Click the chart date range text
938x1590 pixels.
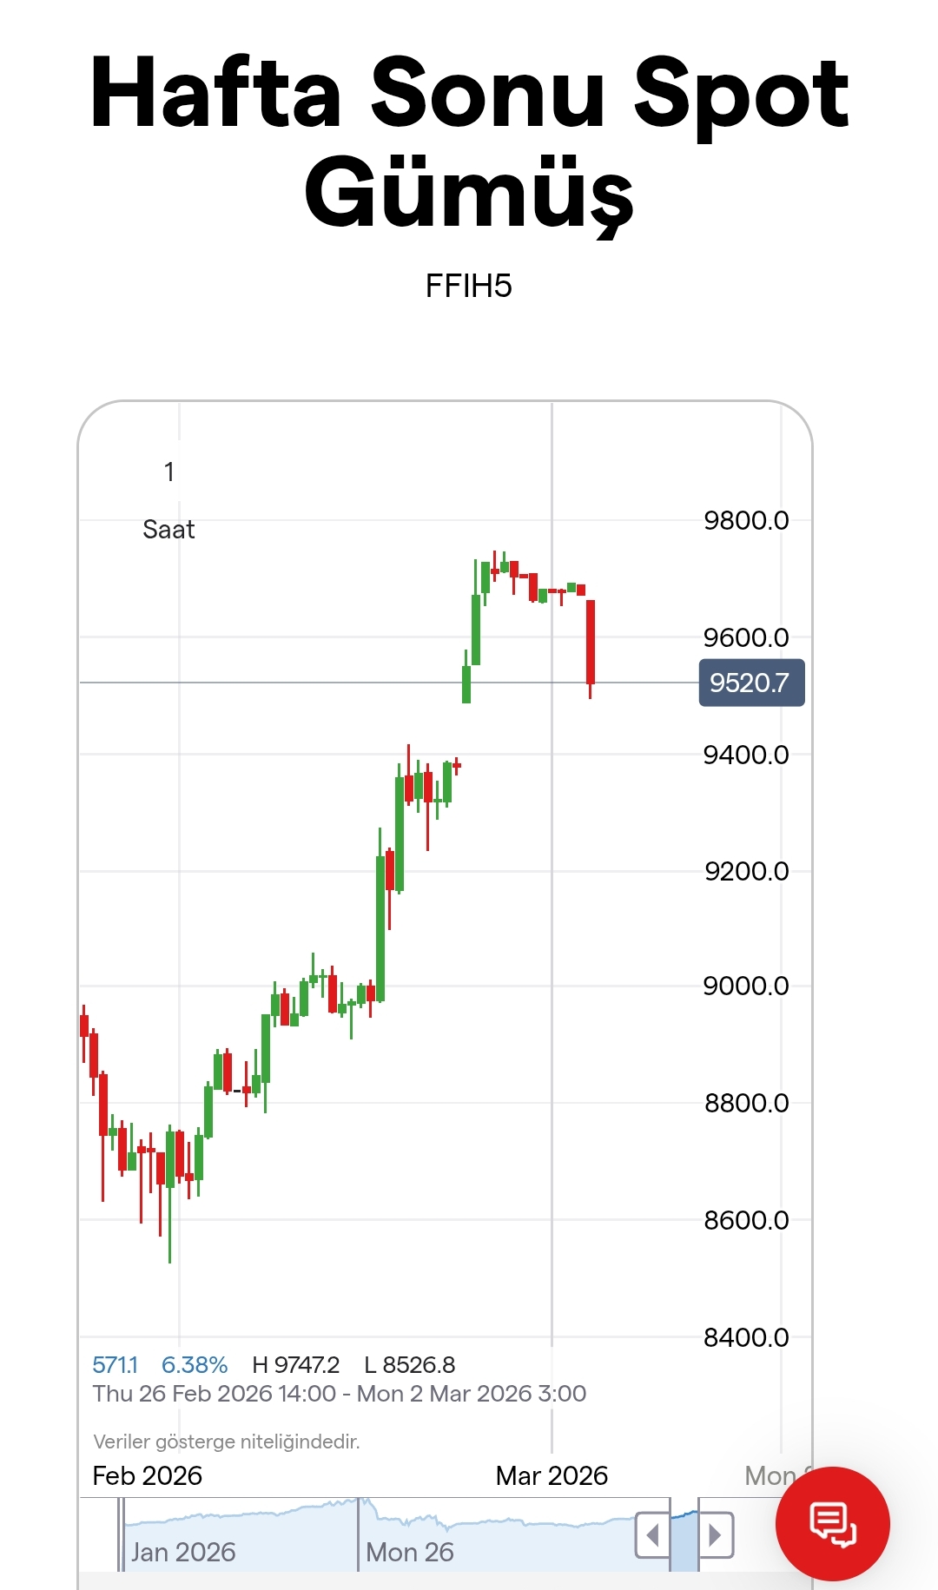340,1394
